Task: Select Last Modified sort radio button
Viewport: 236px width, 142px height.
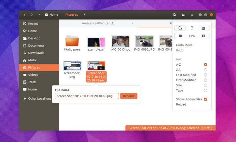Action: 205,75
